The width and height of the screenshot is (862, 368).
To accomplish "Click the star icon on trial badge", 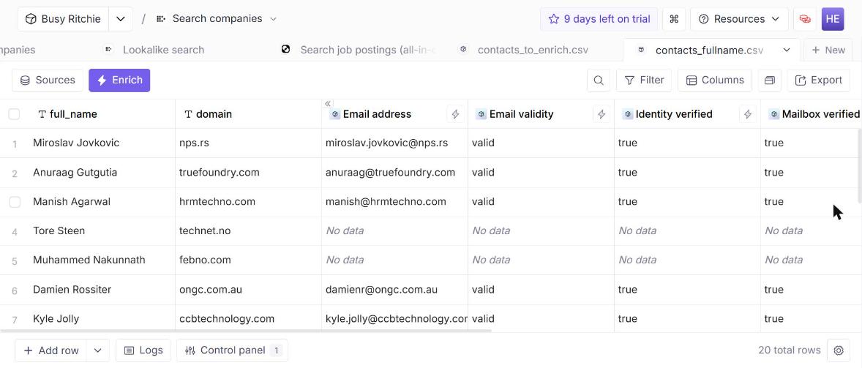I will [554, 19].
